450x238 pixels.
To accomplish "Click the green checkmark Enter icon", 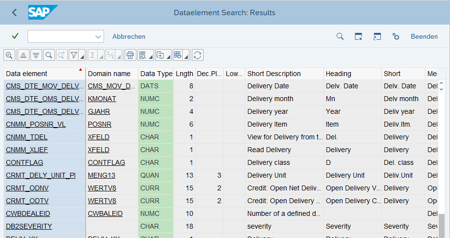I will (x=15, y=36).
